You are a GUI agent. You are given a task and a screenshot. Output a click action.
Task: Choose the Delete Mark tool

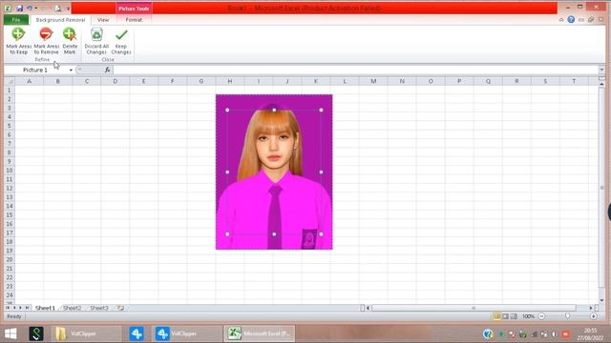70,41
